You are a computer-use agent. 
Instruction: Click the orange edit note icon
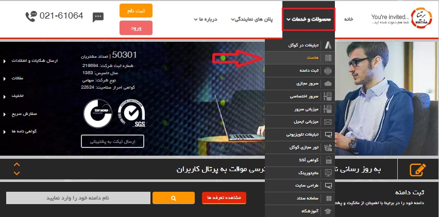418,170
